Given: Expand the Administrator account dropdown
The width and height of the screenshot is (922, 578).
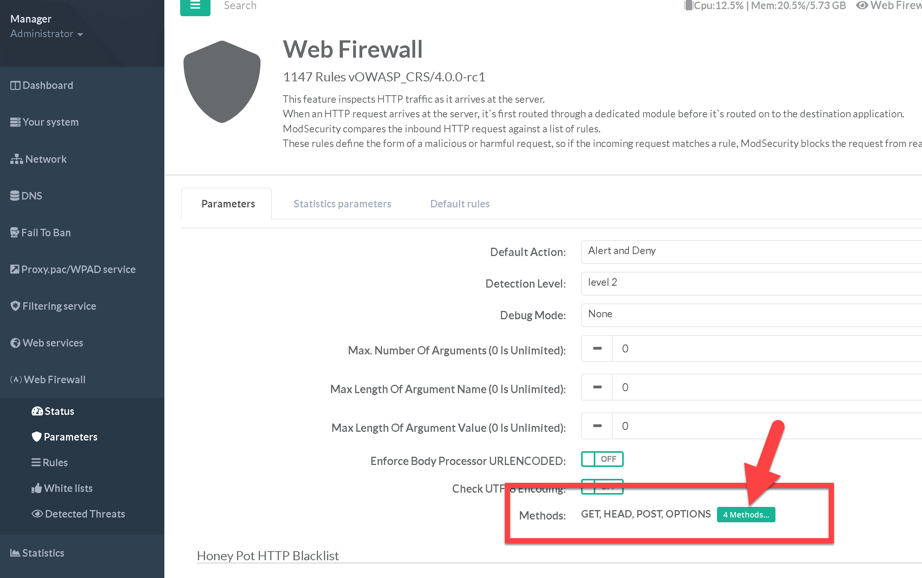Looking at the screenshot, I should click(x=47, y=34).
